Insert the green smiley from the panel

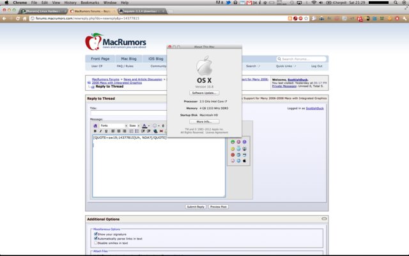click(x=233, y=142)
